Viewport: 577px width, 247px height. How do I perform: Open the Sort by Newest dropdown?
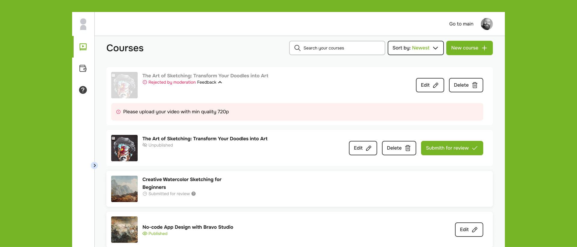415,48
